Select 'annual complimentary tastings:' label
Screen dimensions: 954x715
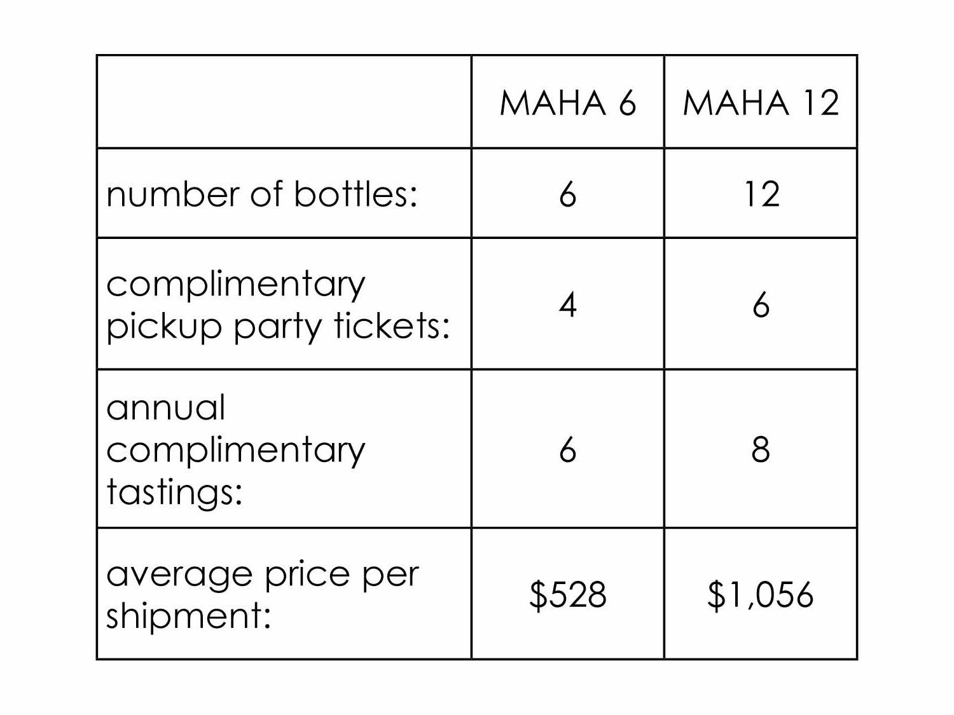pos(236,449)
